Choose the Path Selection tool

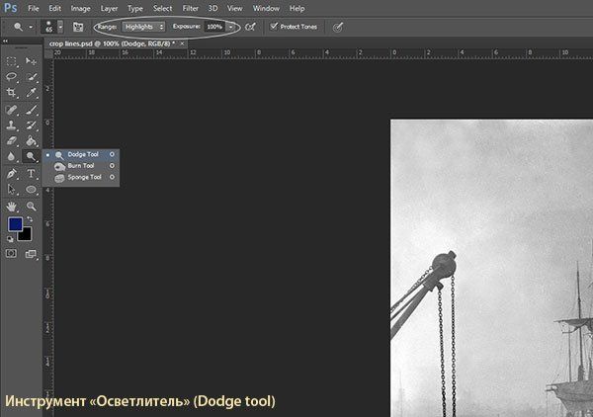[11, 189]
